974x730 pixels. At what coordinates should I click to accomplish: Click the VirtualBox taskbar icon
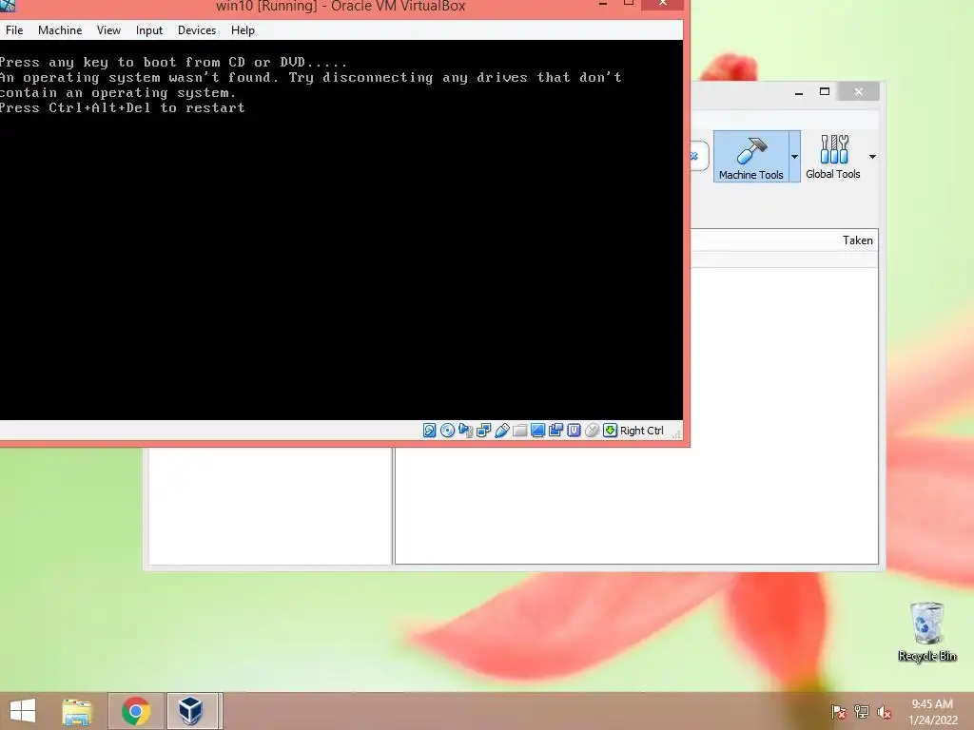(191, 711)
